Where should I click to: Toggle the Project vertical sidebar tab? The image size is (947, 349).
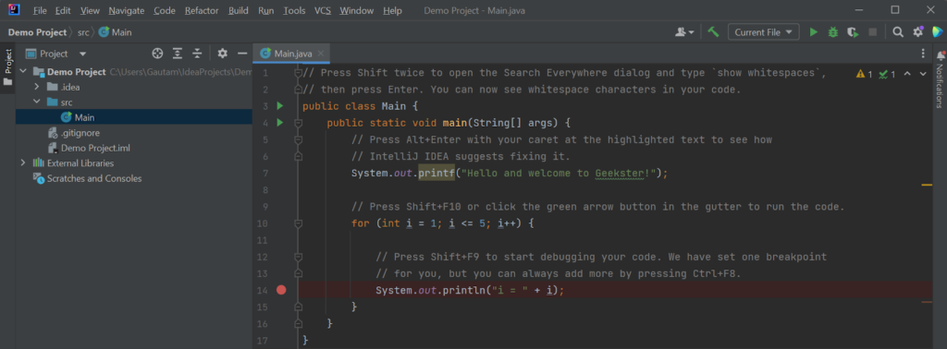click(x=7, y=67)
